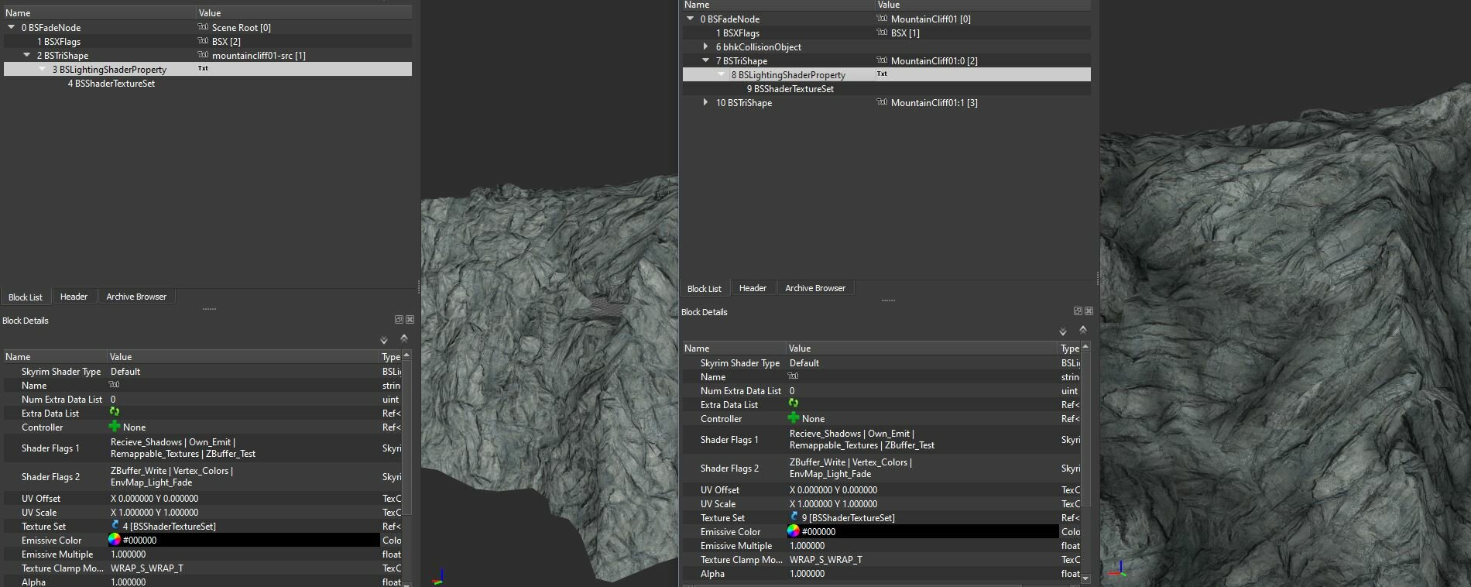Click the down double-arrow in left Block Details
This screenshot has height=587, width=1471.
coord(384,341)
